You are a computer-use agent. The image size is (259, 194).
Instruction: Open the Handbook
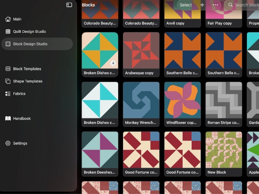tap(37, 118)
